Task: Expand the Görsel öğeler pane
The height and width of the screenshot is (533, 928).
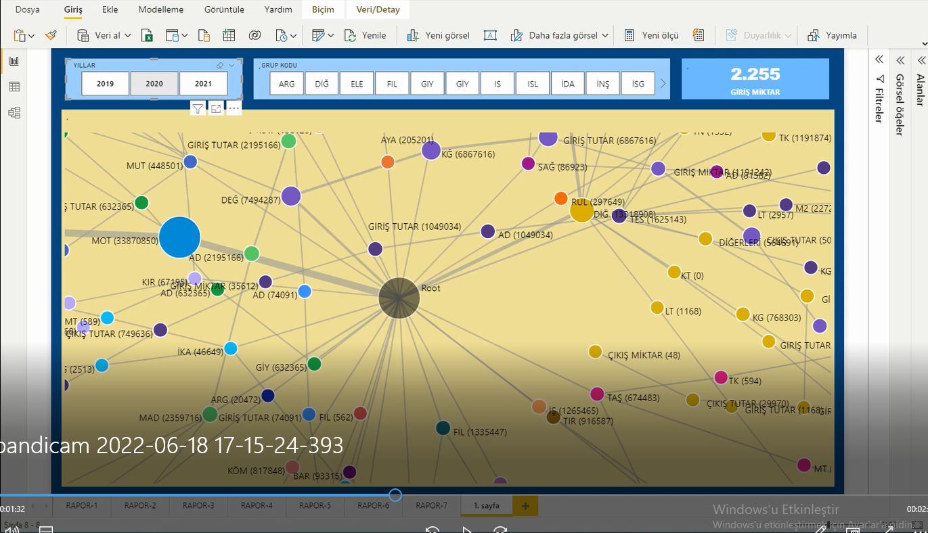Action: click(x=900, y=60)
